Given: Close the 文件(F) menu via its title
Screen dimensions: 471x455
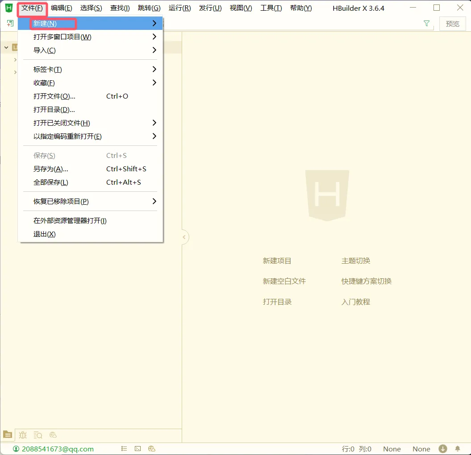Looking at the screenshot, I should 32,8.
